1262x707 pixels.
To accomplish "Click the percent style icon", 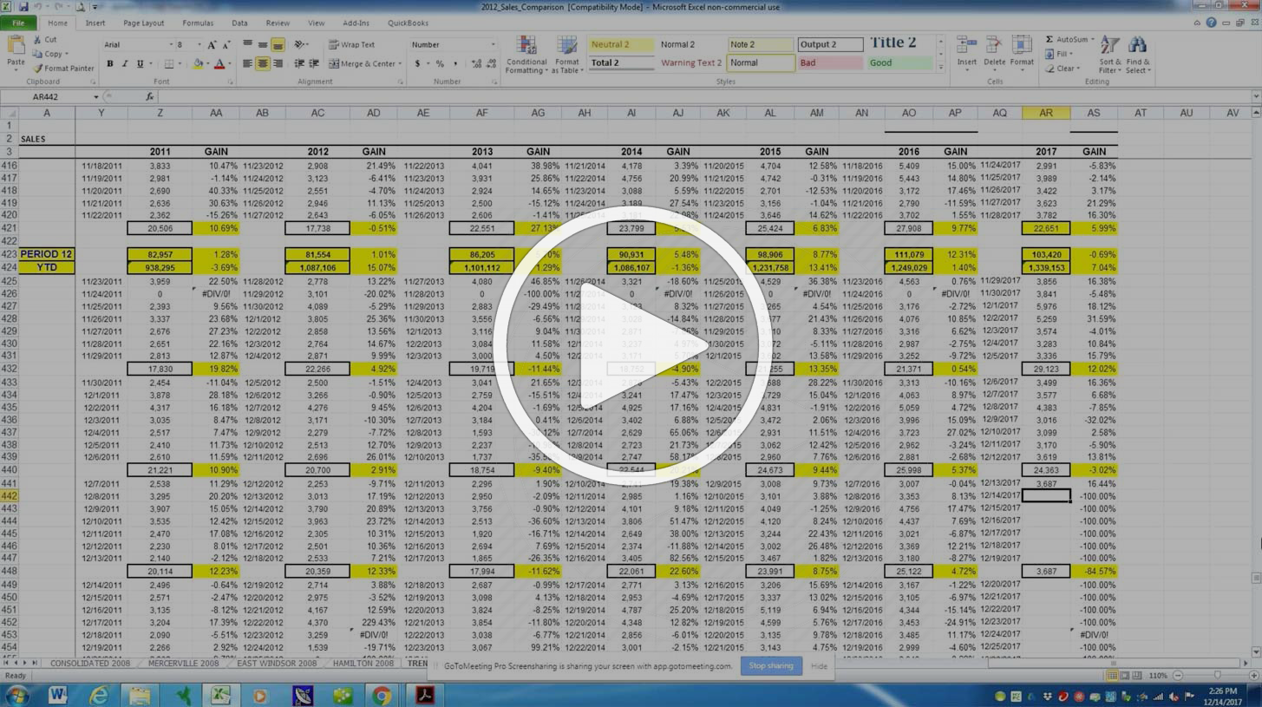I will pyautogui.click(x=440, y=64).
